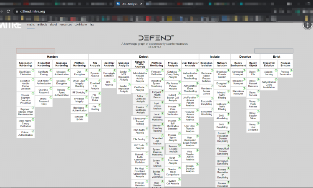
Task: Open Mandatory Access Control technique
Action: click(x=207, y=91)
